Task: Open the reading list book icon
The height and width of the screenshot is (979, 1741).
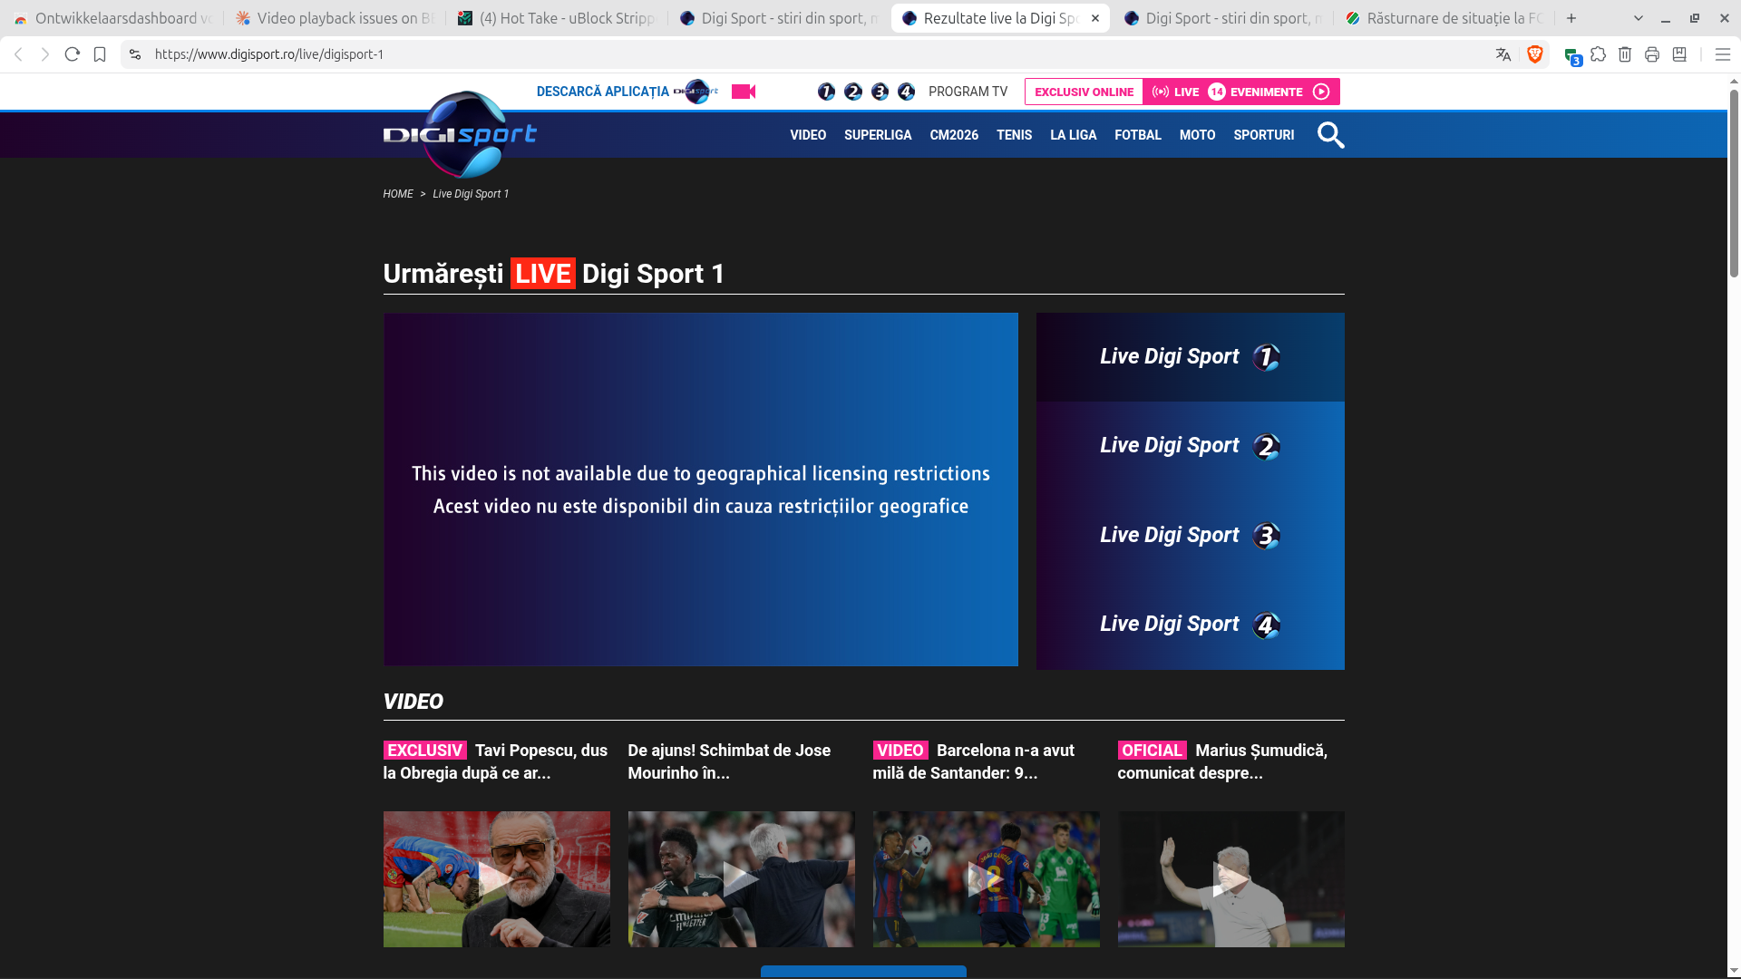Action: click(1679, 54)
